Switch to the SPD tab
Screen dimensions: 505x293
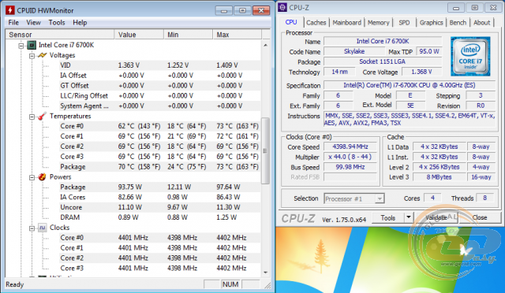click(404, 23)
